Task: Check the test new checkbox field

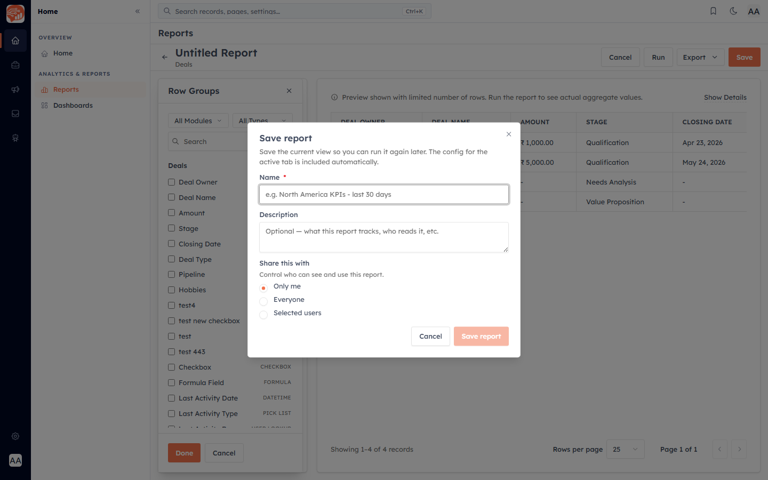Action: (172, 321)
